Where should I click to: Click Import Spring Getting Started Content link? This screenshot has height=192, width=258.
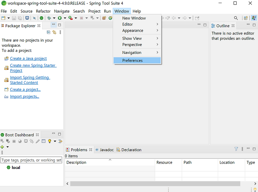click(x=30, y=80)
